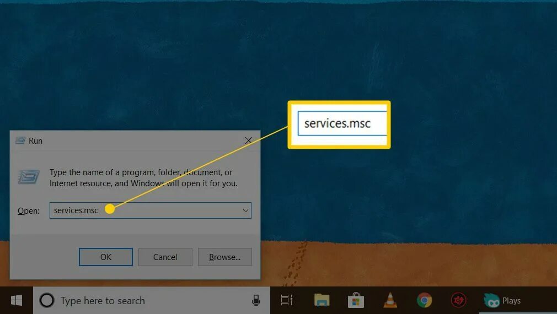Image resolution: width=557 pixels, height=314 pixels.
Task: Click the Type here to search box
Action: point(151,301)
